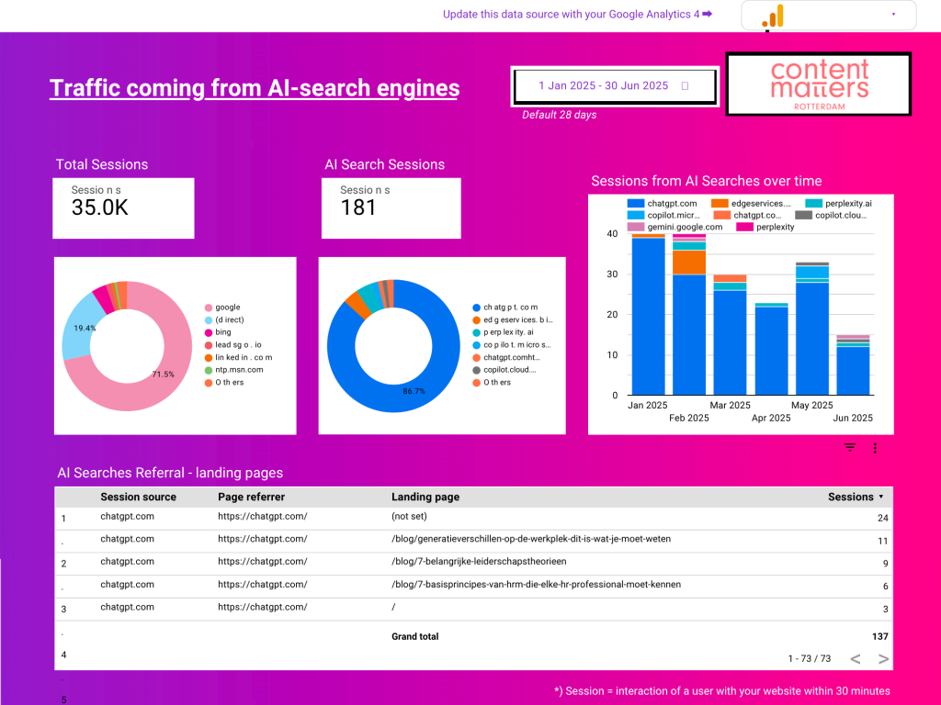The image size is (941, 705).
Task: Click the bing legend entry
Action: [x=218, y=332]
